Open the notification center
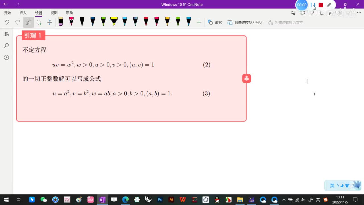Image resolution: width=364 pixels, height=205 pixels. pyautogui.click(x=355, y=200)
